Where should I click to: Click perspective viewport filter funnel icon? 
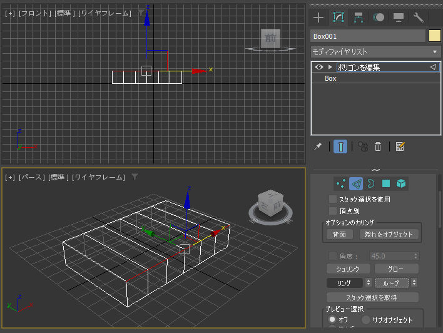(x=135, y=177)
